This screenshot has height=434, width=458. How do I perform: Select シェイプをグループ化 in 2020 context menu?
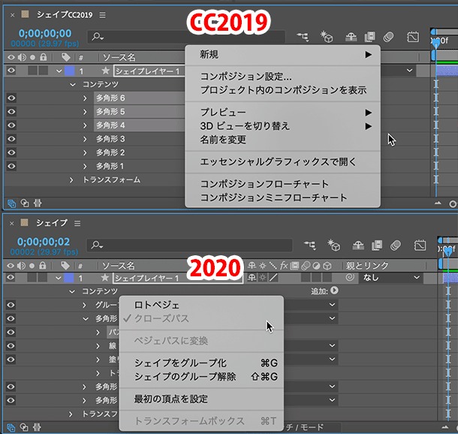201,363
